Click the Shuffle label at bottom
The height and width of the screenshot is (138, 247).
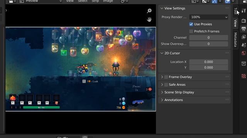click(63, 137)
